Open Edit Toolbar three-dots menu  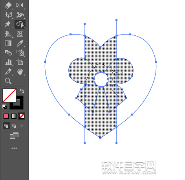point(14,148)
